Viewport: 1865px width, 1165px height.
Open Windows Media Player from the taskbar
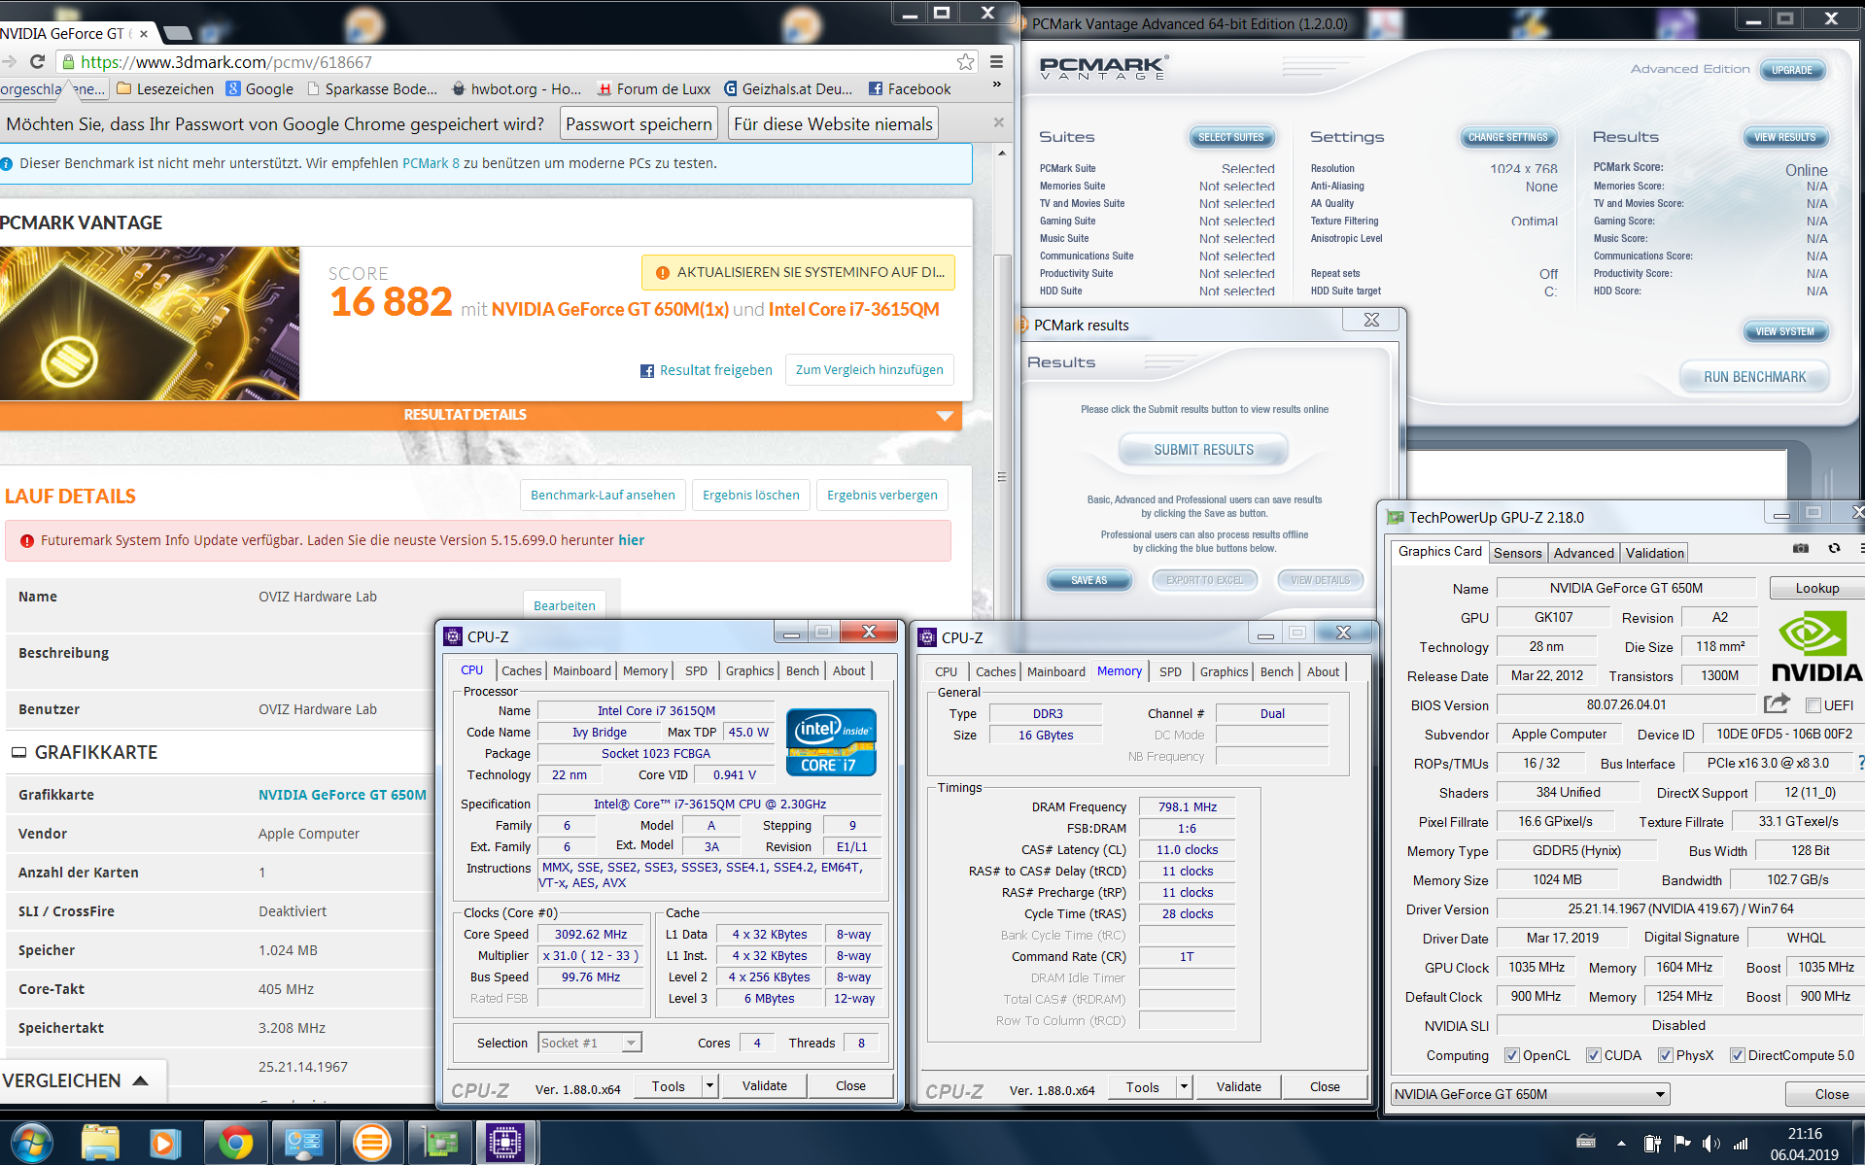(x=165, y=1143)
